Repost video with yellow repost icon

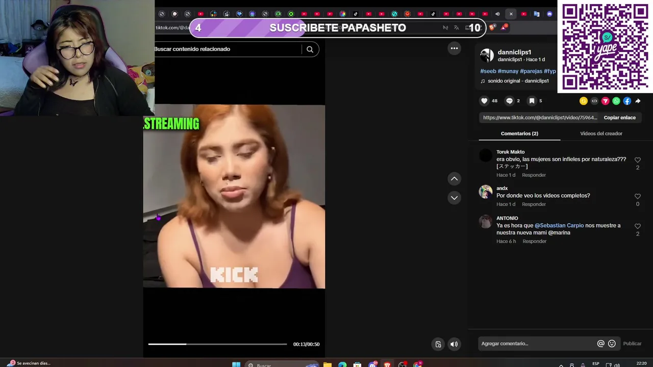(x=584, y=101)
